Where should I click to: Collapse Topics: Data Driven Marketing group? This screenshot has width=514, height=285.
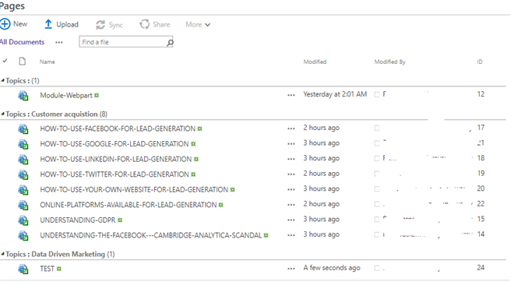(2, 254)
